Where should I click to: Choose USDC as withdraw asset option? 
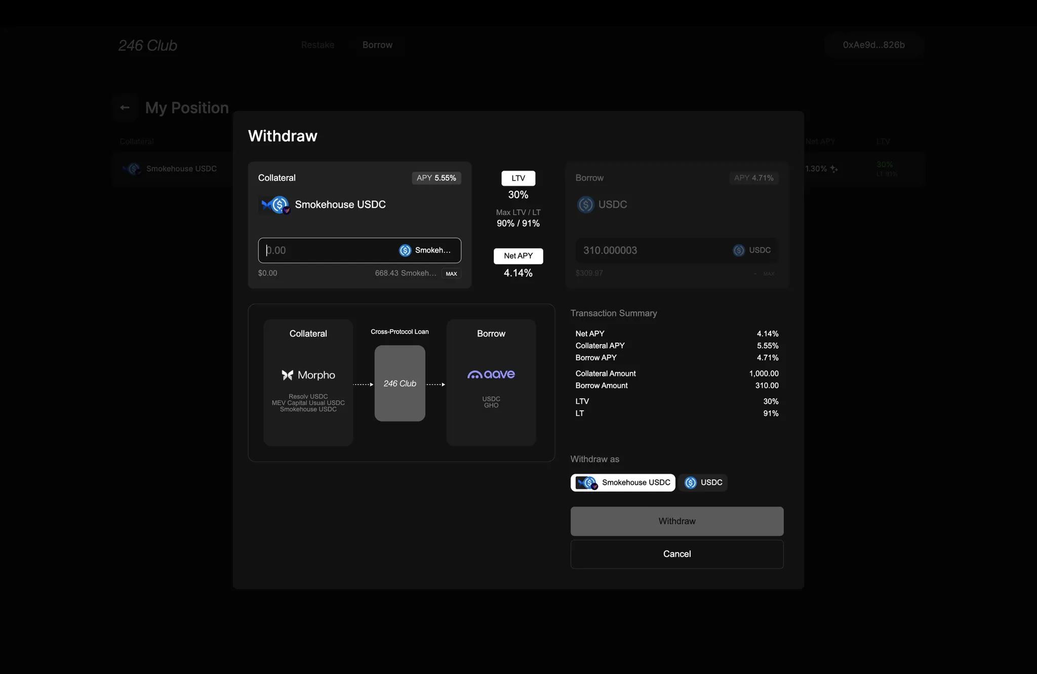[703, 483]
